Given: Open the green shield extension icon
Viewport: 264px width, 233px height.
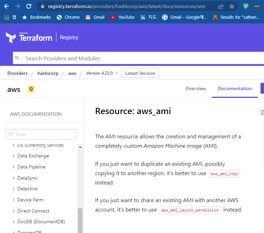Looking at the screenshot, I should coord(246,6).
